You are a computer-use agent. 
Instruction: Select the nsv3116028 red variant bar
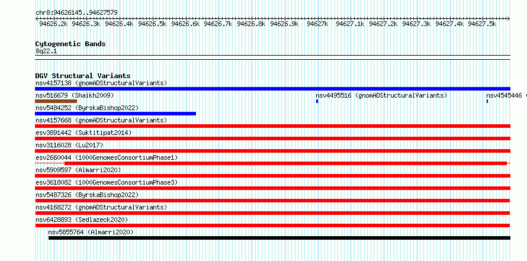272,151
